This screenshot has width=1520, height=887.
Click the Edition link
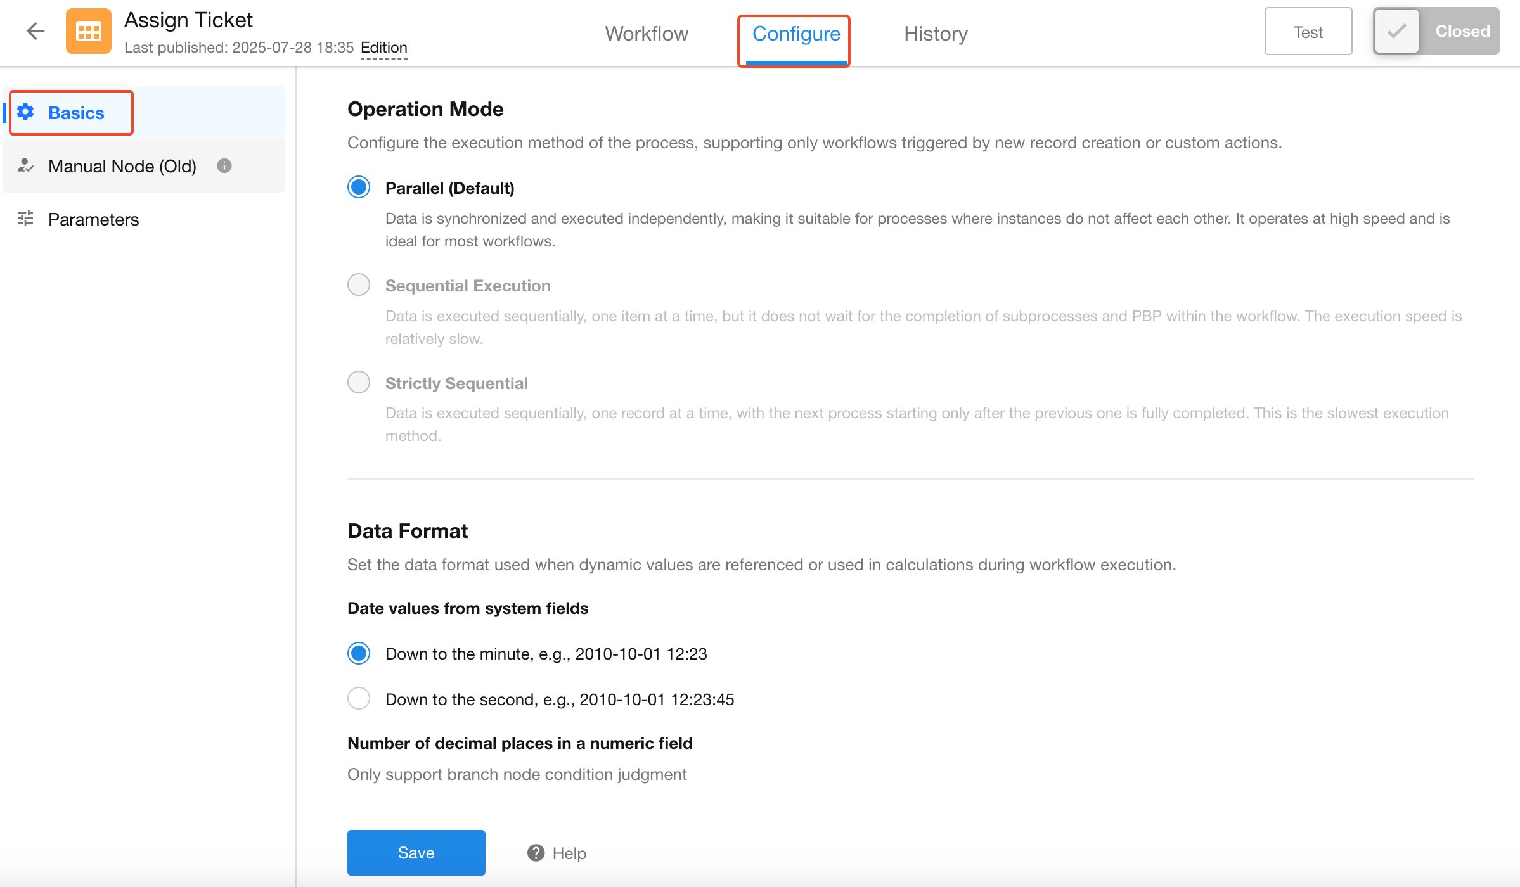tap(384, 48)
